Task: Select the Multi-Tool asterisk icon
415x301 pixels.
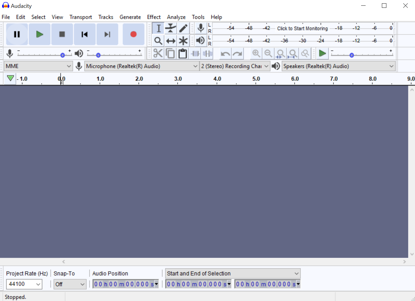Action: point(183,41)
